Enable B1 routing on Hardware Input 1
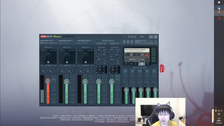Image resolution: width=224 pixels, height=126 pixels. click(x=54, y=87)
